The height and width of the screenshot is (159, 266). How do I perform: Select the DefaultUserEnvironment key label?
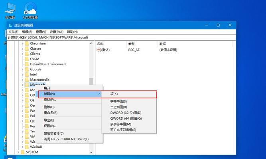point(48,64)
